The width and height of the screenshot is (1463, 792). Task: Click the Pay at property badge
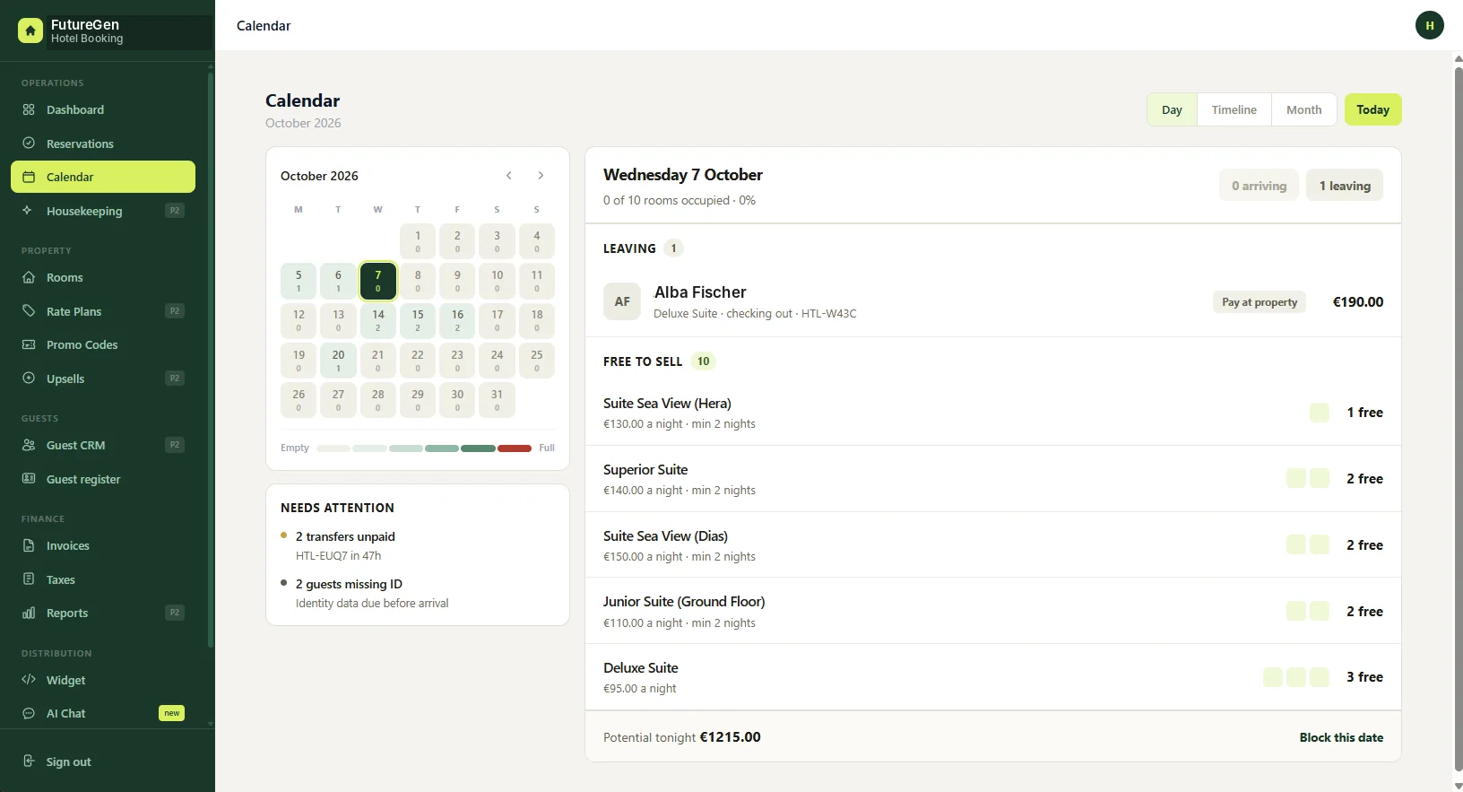pyautogui.click(x=1260, y=302)
